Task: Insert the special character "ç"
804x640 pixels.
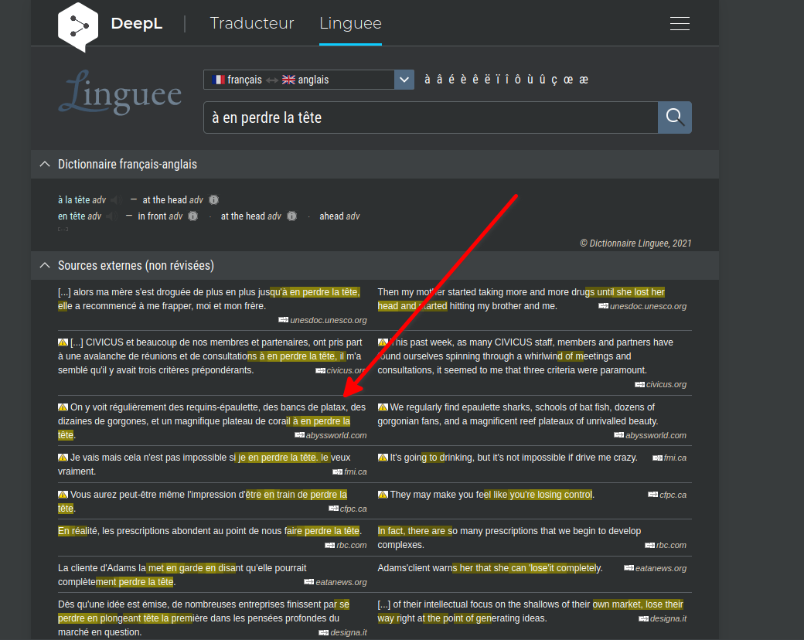Action: (x=555, y=80)
